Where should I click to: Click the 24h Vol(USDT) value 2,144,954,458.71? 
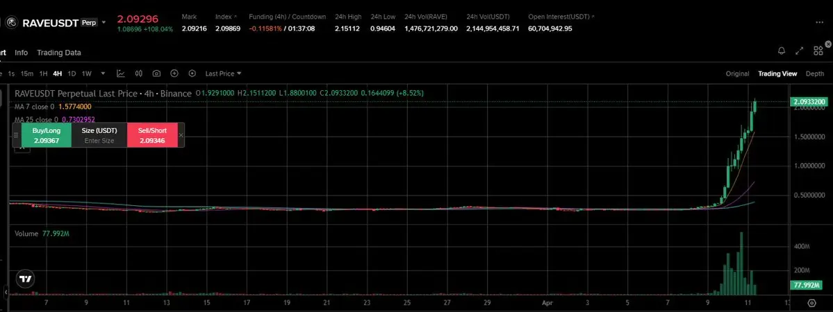click(x=493, y=28)
